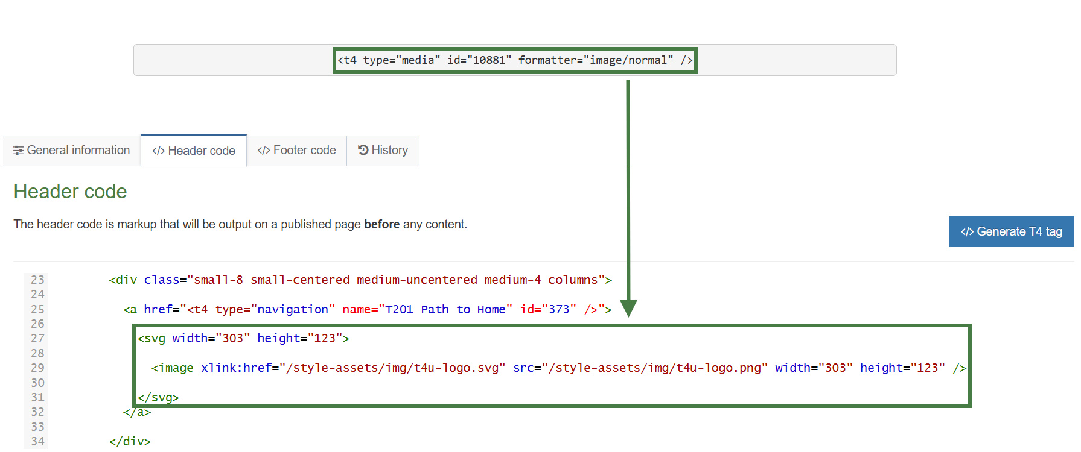Image resolution: width=1081 pixels, height=452 pixels.
Task: Switch to the General information tab
Action: pos(72,151)
